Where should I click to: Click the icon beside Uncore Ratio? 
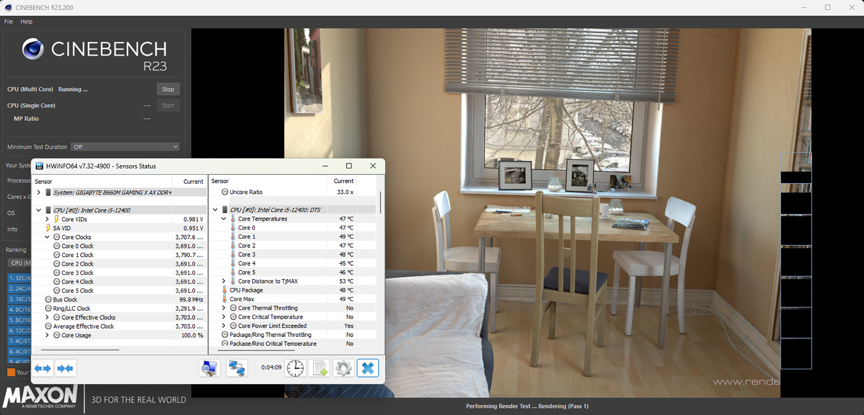[x=225, y=192]
